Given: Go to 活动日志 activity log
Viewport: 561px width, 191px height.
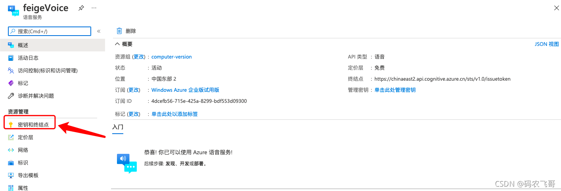Looking at the screenshot, I should coord(28,58).
